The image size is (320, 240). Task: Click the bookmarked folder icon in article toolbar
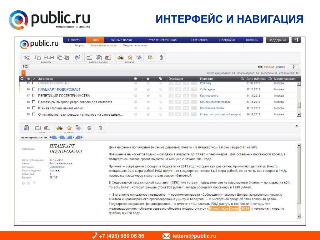coord(47,128)
